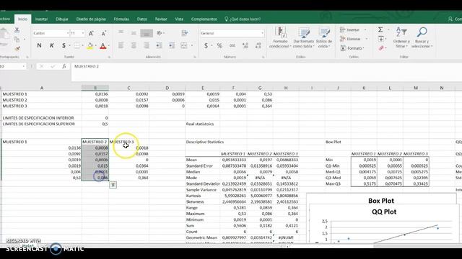This screenshot has height=259, width=462.
Task: Open Formato cells menu
Action: click(x=352, y=48)
